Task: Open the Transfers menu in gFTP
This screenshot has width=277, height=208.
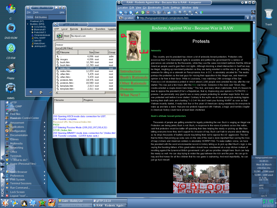Action: point(100,29)
